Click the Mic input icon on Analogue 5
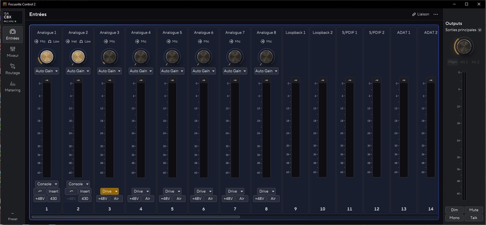 point(168,41)
